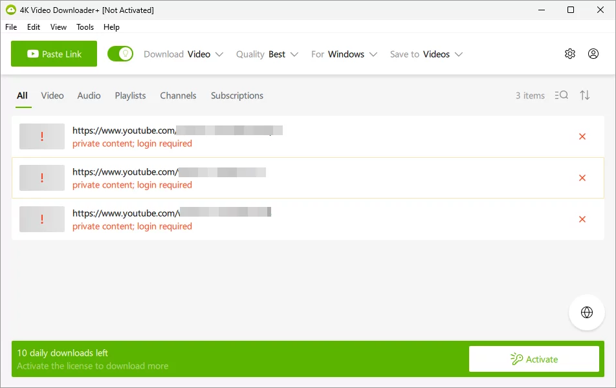The width and height of the screenshot is (616, 388).
Task: Remove the third failed YouTube item
Action: (582, 219)
